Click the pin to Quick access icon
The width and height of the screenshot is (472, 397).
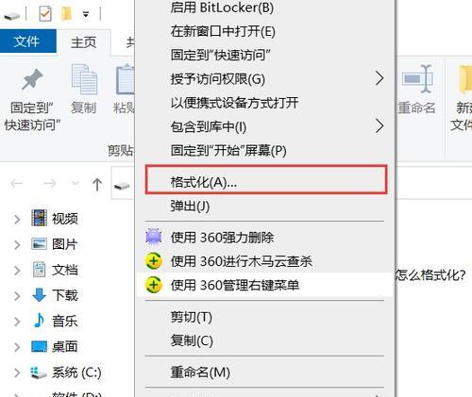[32, 79]
